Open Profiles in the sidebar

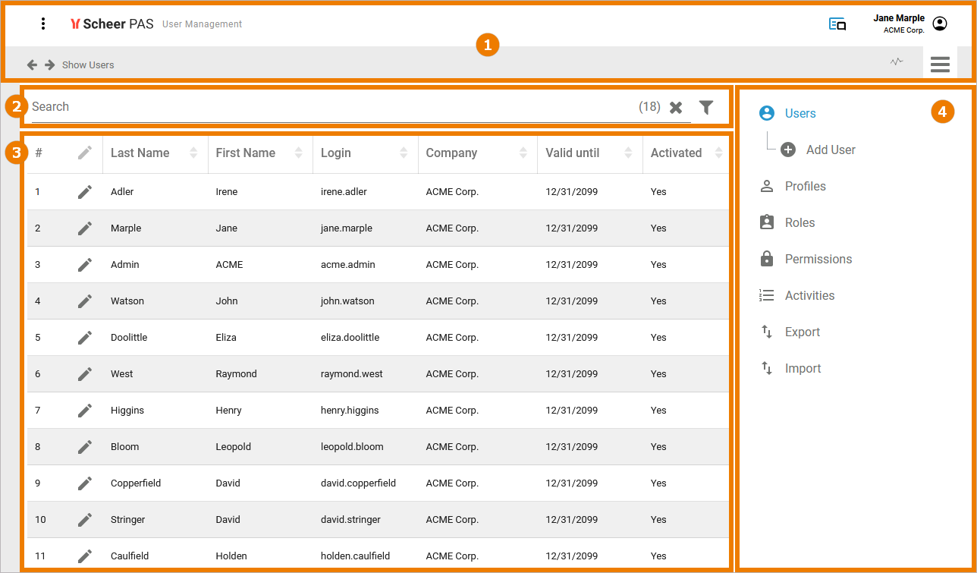point(805,186)
